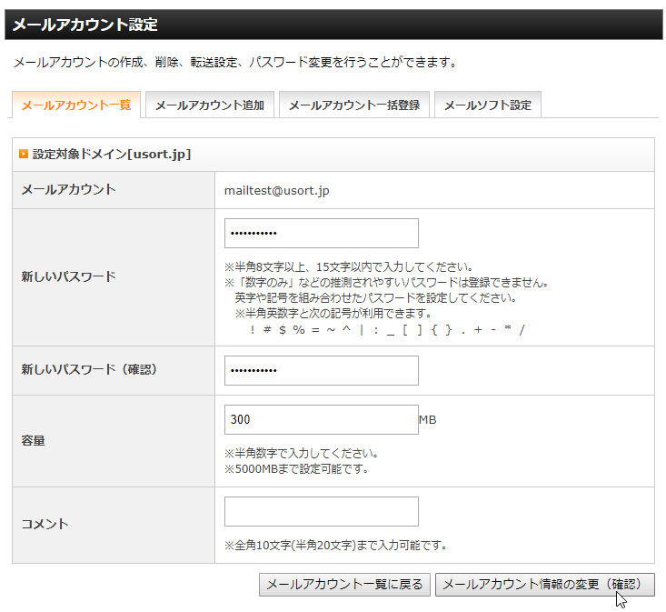Click the MB unit next to capacity field
Viewport: 666px width, 612px height.
(428, 420)
